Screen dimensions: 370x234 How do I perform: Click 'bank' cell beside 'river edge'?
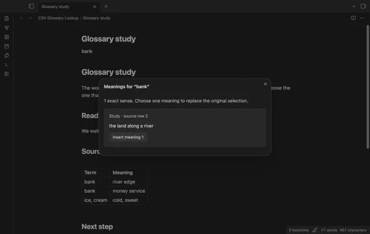pos(90,182)
